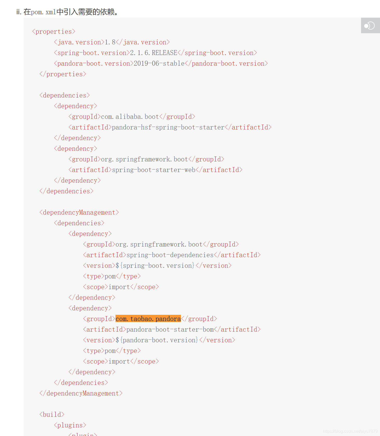The image size is (380, 436).
Task: Click the java.version 1.8 line
Action: click(112, 42)
